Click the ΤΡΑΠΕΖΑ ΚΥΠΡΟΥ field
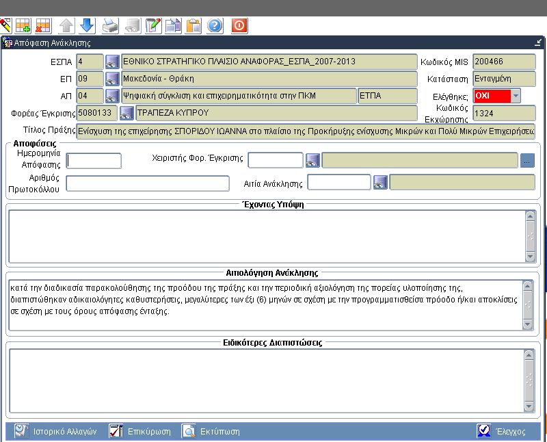 276,113
